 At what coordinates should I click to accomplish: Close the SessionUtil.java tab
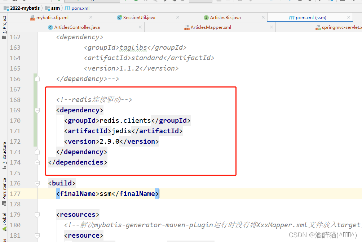click(177, 17)
